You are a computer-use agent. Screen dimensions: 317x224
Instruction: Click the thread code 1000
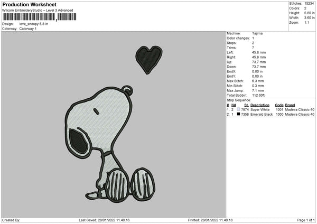click(x=279, y=115)
